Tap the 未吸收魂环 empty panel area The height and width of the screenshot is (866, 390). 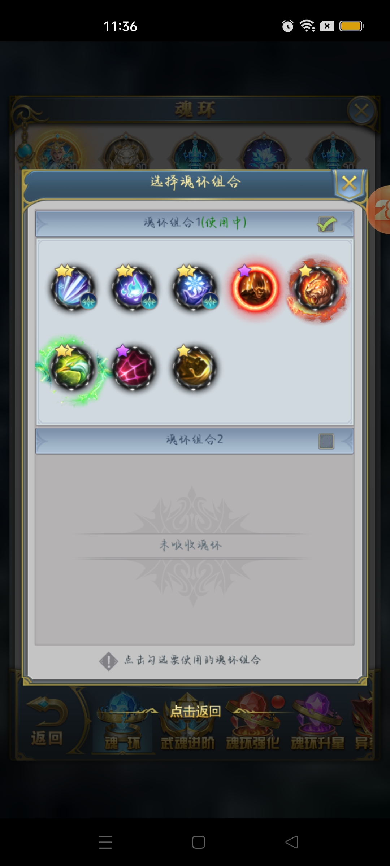[194, 548]
